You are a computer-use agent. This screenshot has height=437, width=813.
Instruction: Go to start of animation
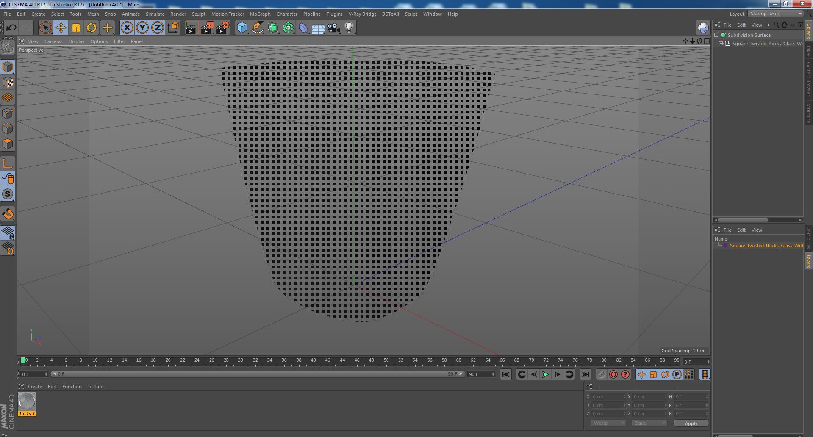[505, 374]
